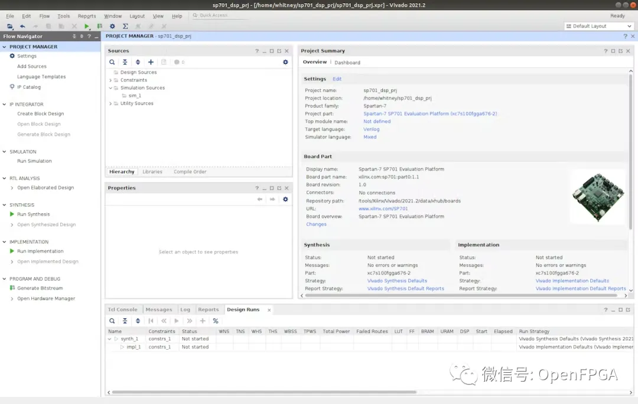The height and width of the screenshot is (404, 638).
Task: Click the Sigma reports toolbar icon
Action: click(125, 26)
